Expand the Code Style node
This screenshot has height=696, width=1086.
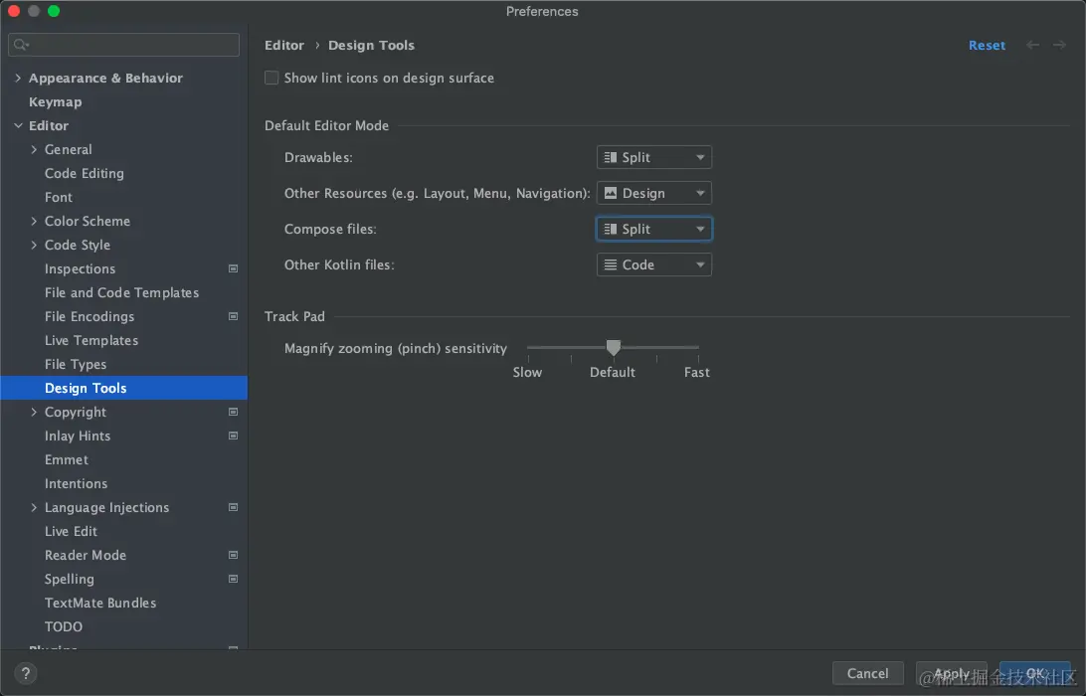pyautogui.click(x=34, y=246)
